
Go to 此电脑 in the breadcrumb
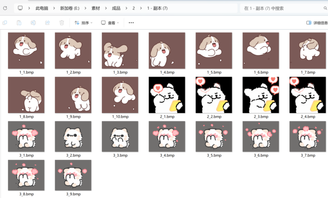coord(42,8)
